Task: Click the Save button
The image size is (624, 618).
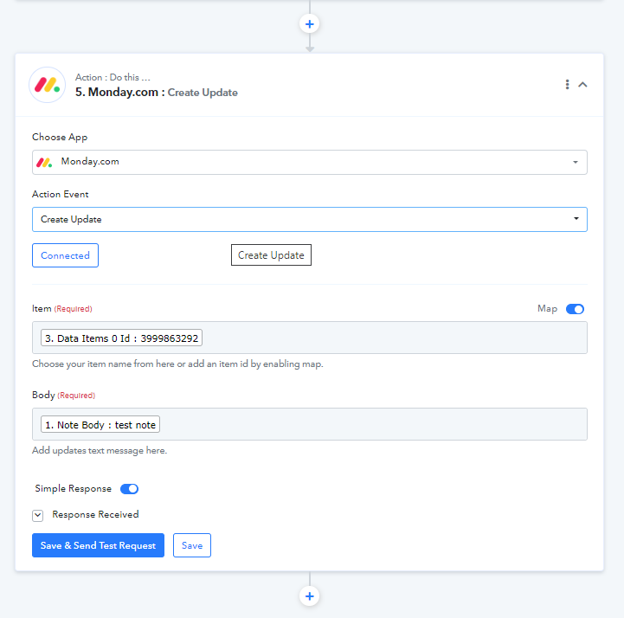Action: [x=192, y=545]
